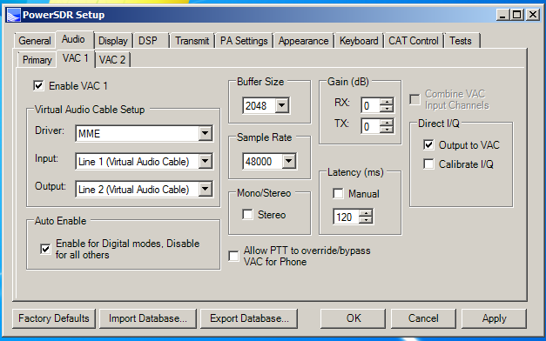Image resolution: width=546 pixels, height=341 pixels.
Task: Minimize the PowerSDR Setup window
Action: point(502,15)
